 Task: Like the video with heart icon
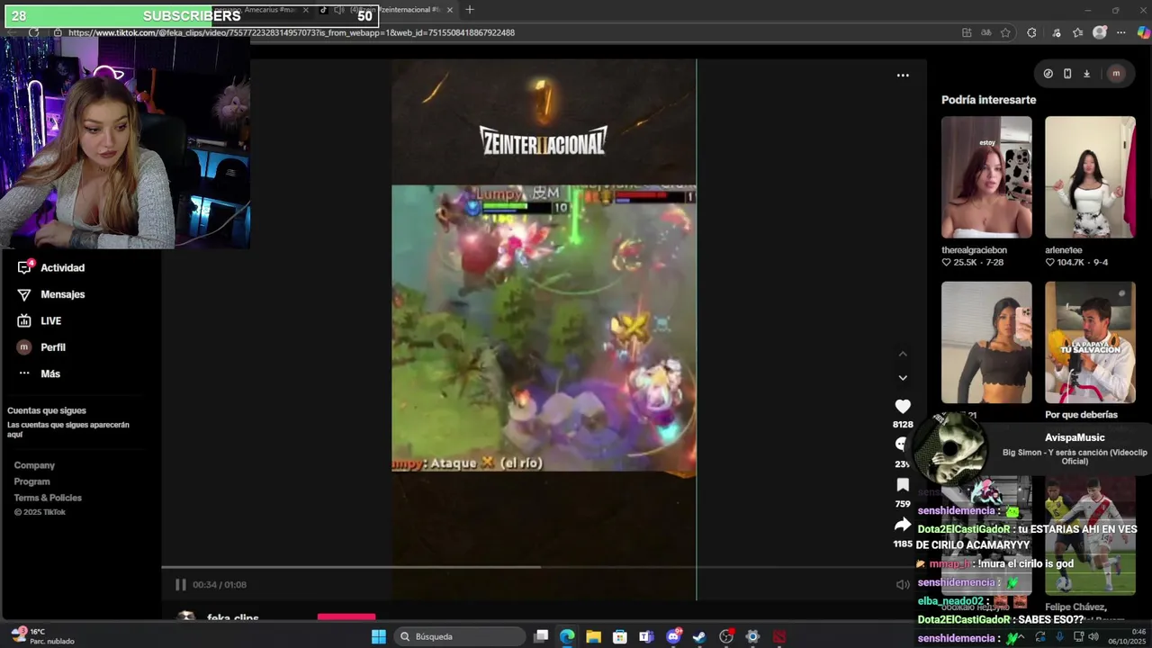pyautogui.click(x=903, y=407)
